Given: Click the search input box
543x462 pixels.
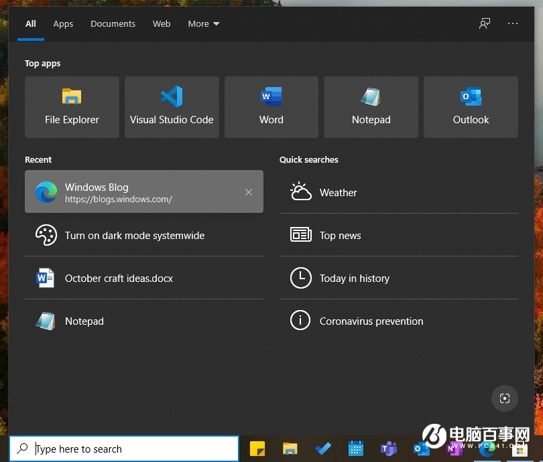Looking at the screenshot, I should coord(124,448).
